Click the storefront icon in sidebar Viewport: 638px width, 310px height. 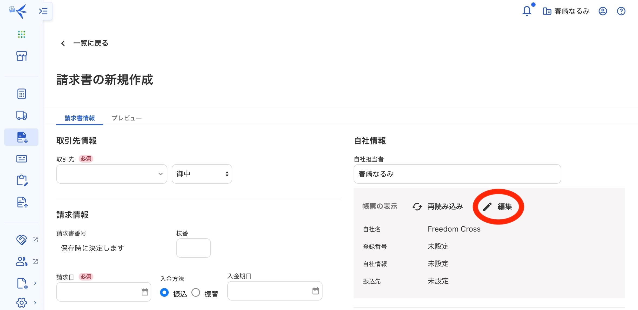point(21,56)
